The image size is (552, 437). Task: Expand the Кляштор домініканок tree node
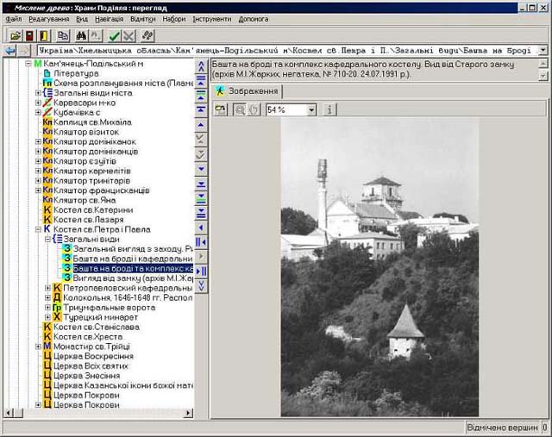click(x=38, y=141)
